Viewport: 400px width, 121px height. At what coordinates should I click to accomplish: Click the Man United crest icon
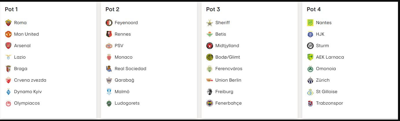pos(8,34)
